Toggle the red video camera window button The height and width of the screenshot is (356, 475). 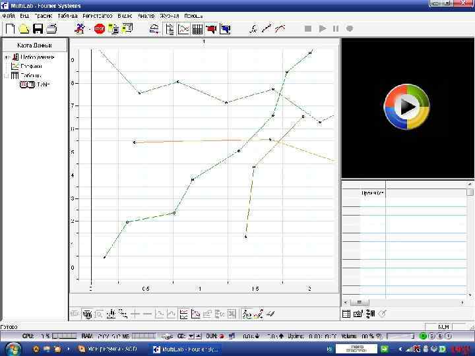(x=211, y=29)
